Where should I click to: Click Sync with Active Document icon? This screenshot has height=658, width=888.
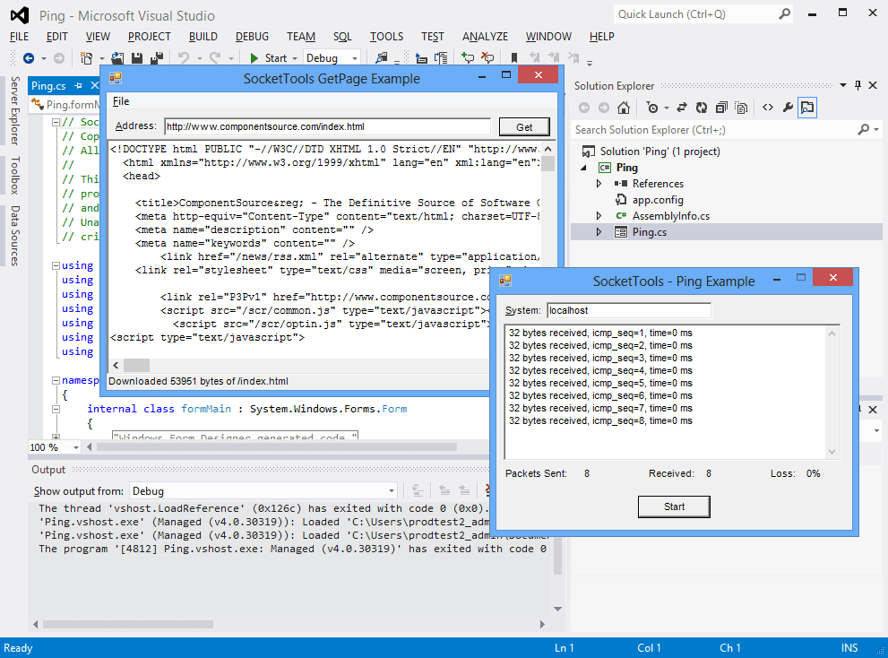coord(682,108)
